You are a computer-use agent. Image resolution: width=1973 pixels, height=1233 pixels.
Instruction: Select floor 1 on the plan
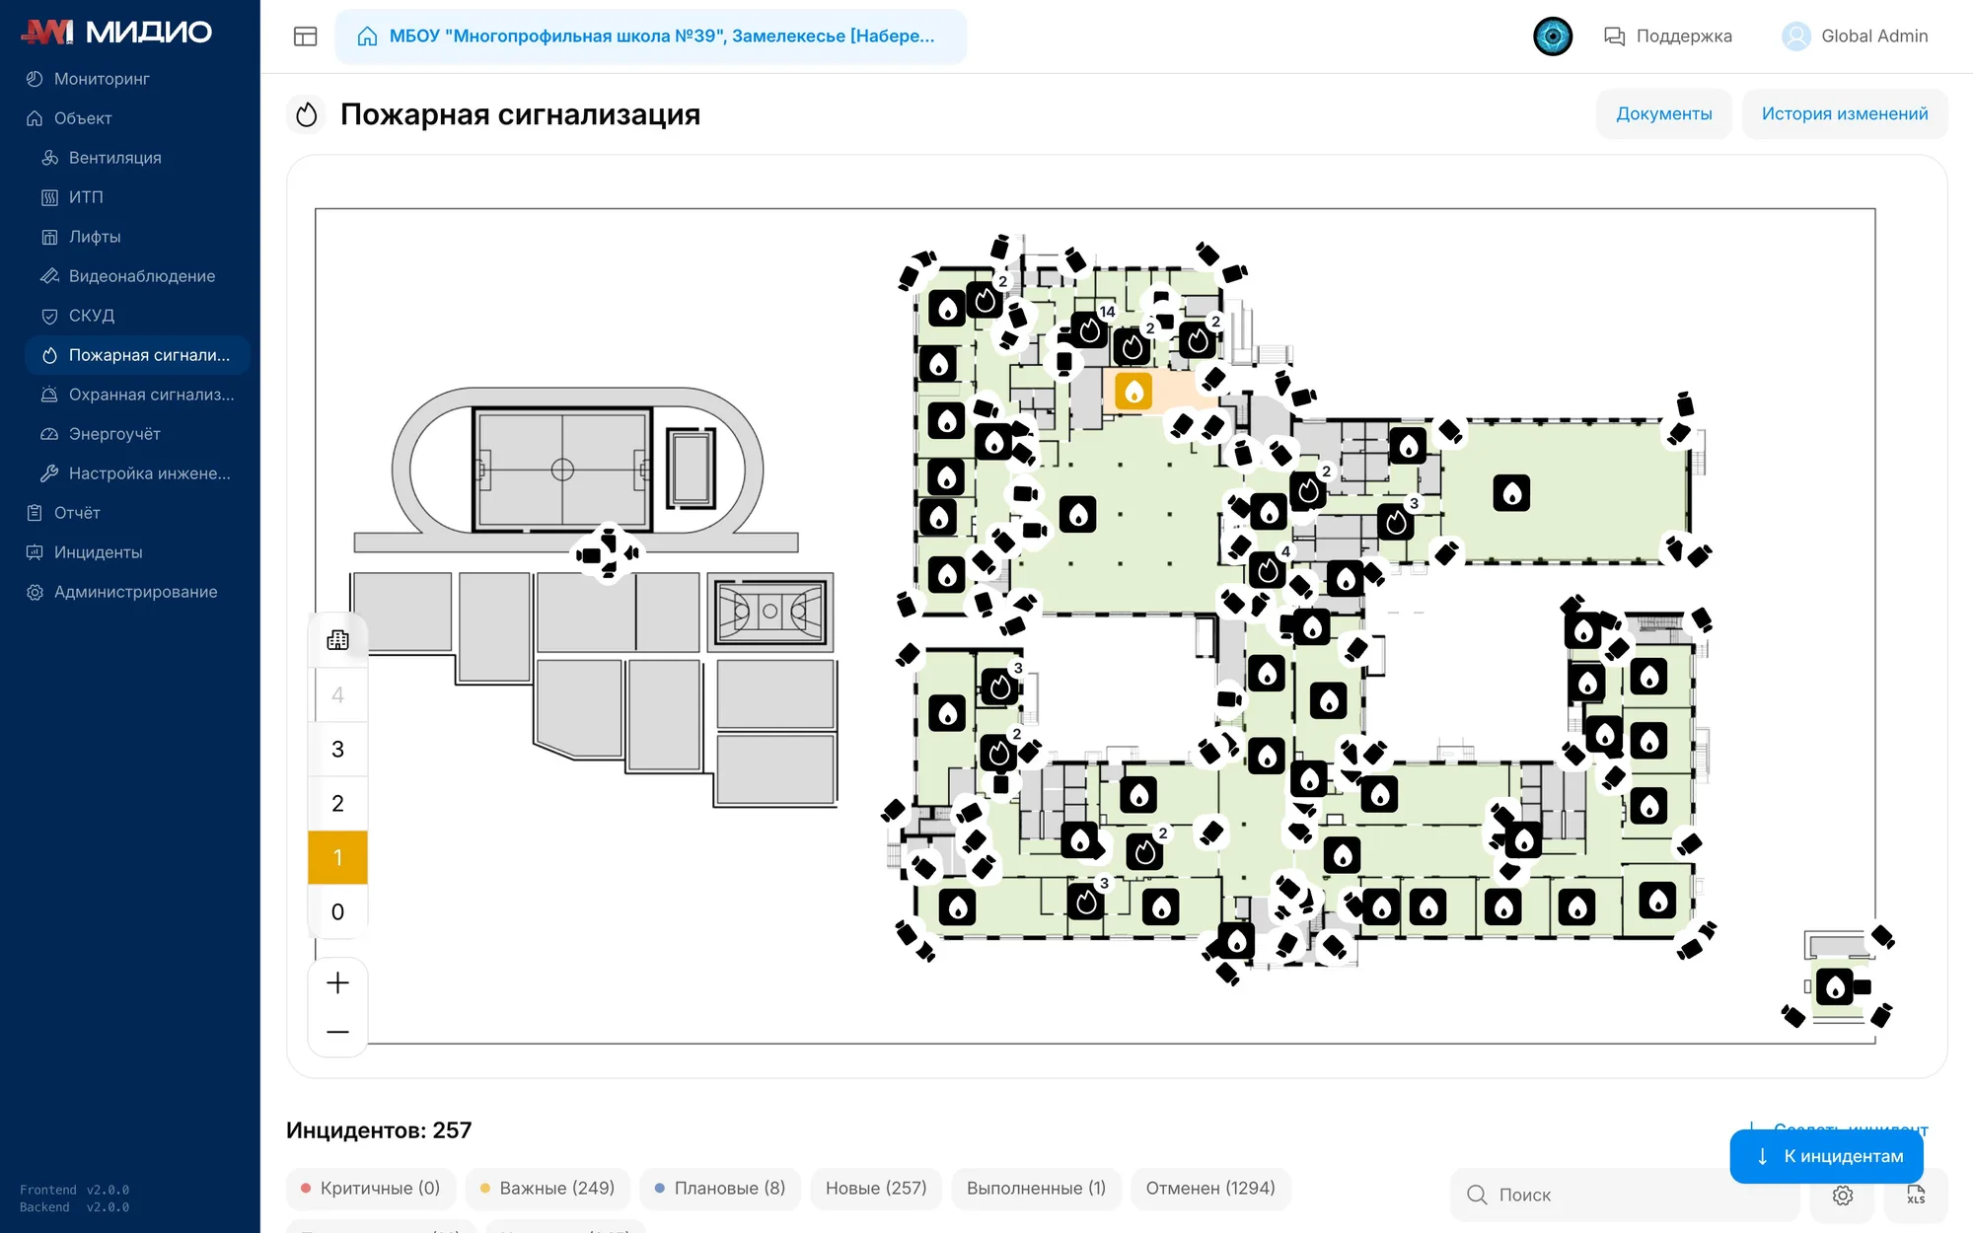(x=337, y=857)
